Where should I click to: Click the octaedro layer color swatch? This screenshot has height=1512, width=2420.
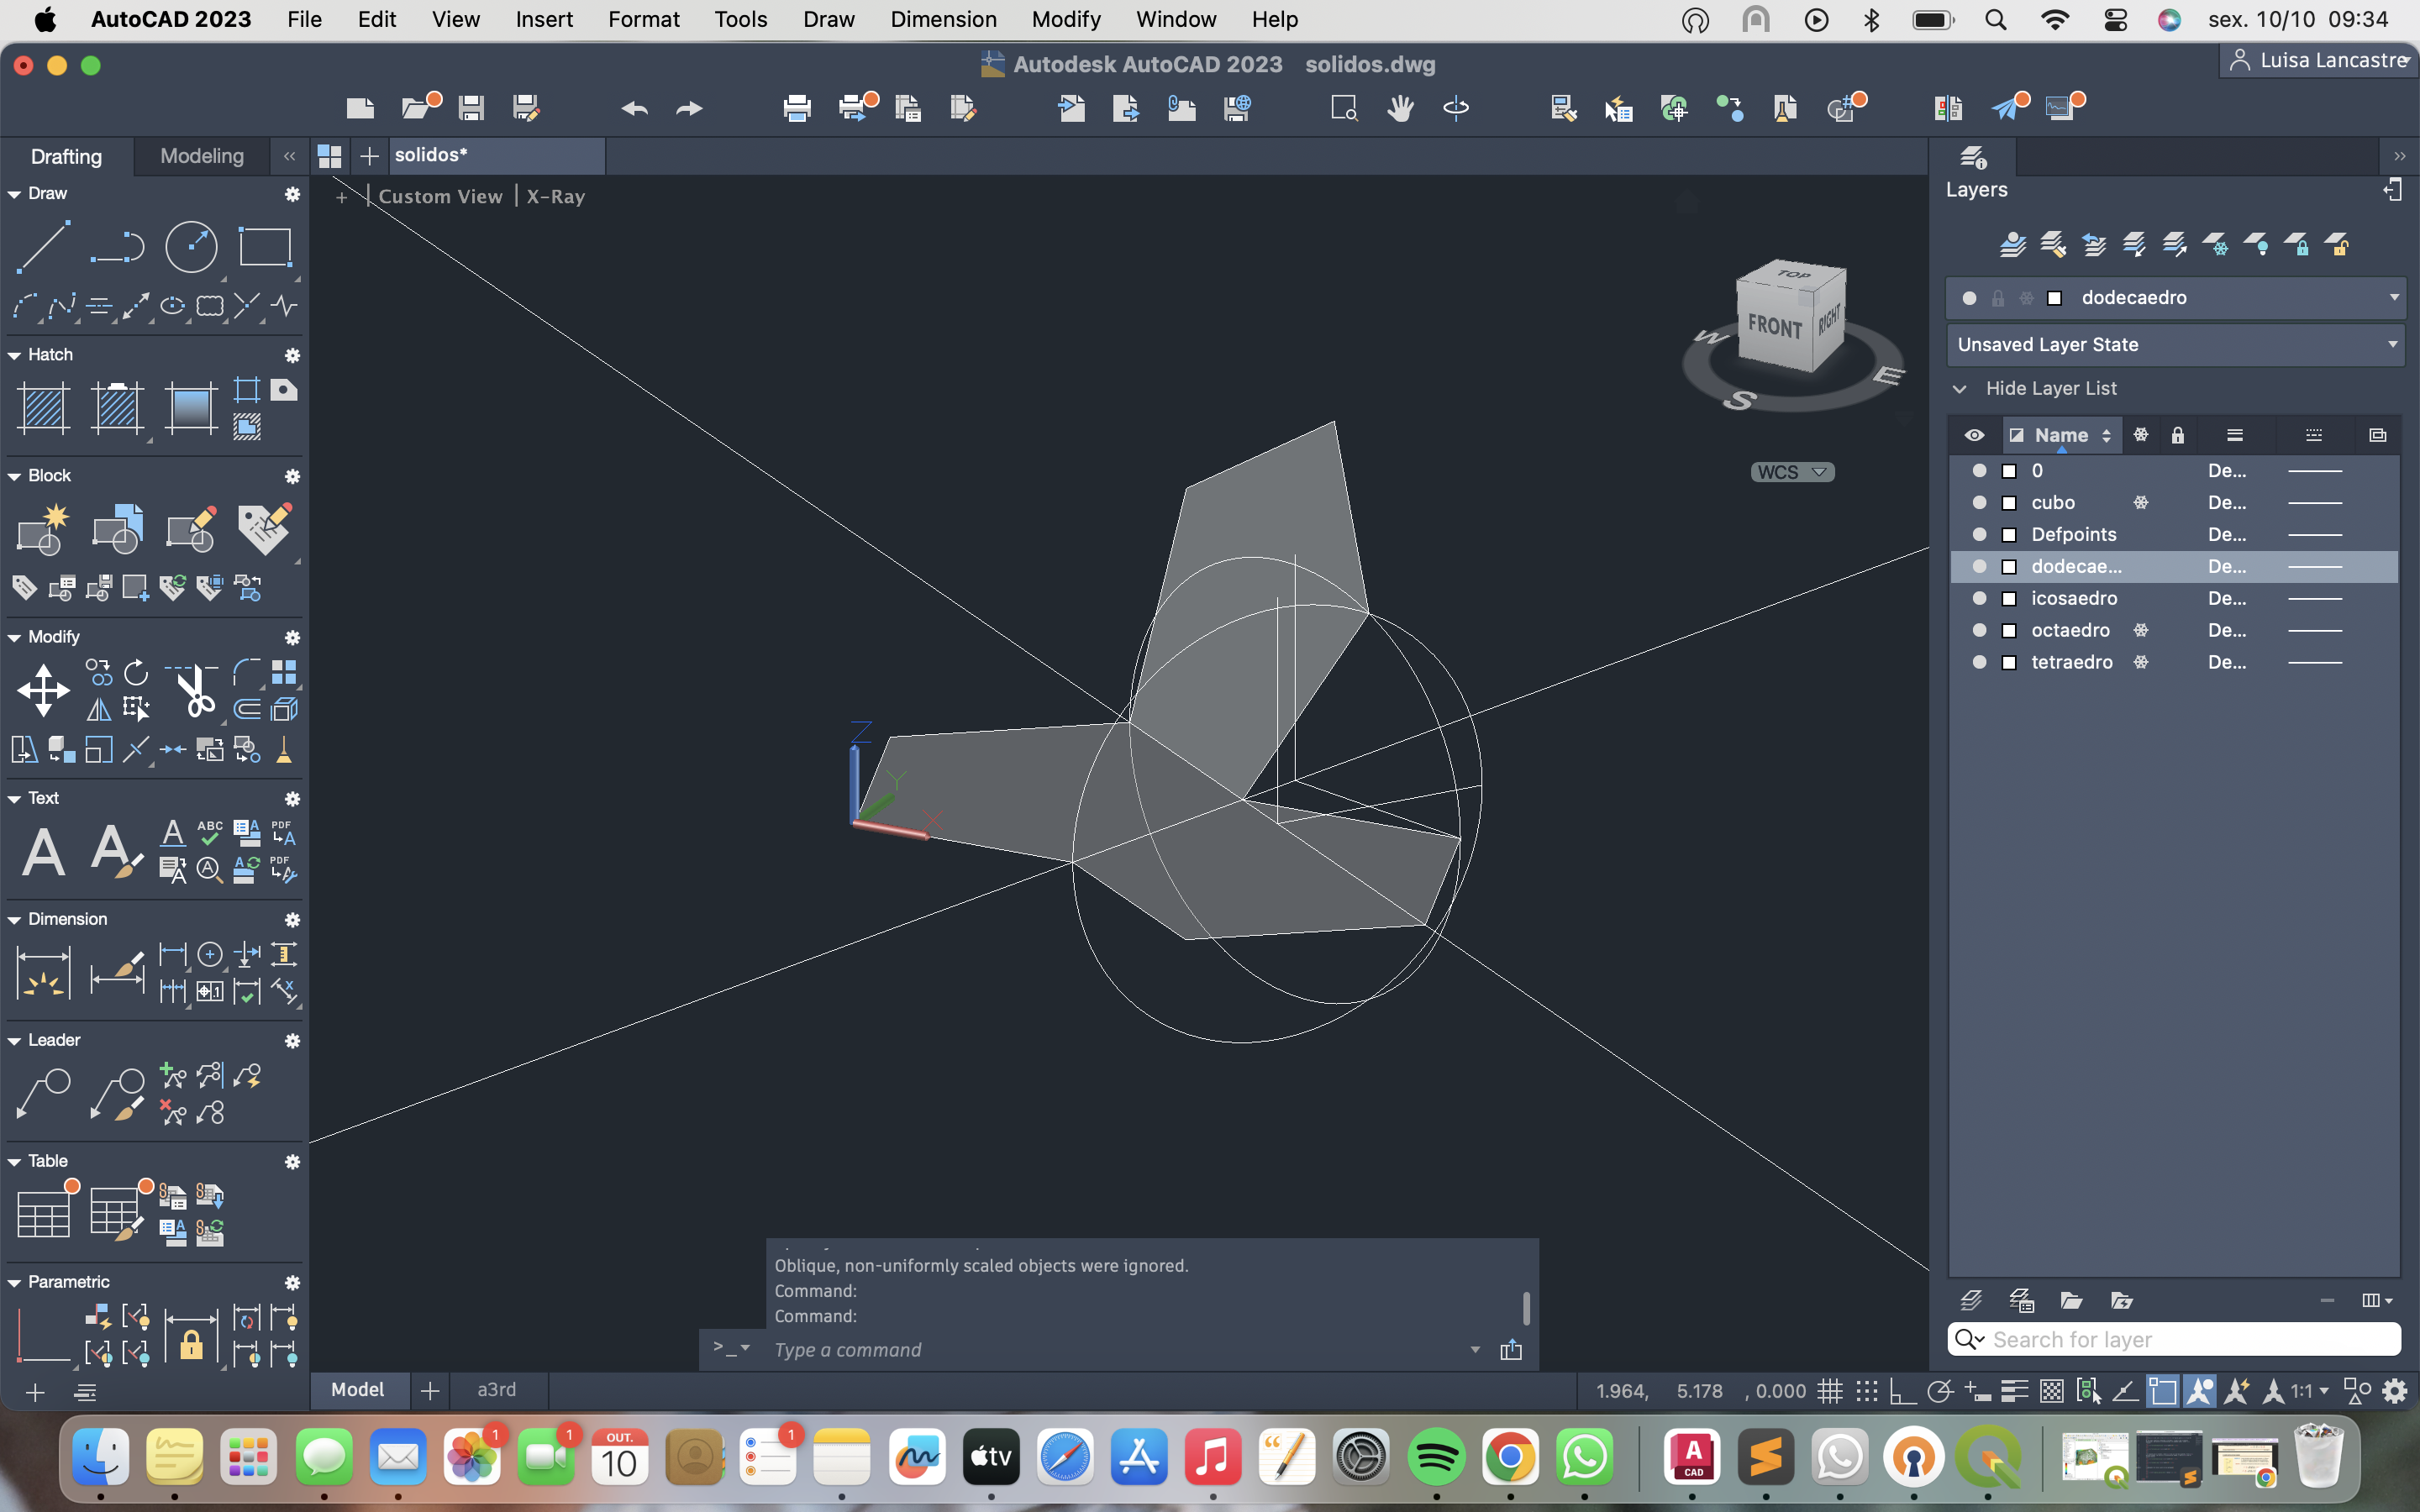[x=2009, y=630]
